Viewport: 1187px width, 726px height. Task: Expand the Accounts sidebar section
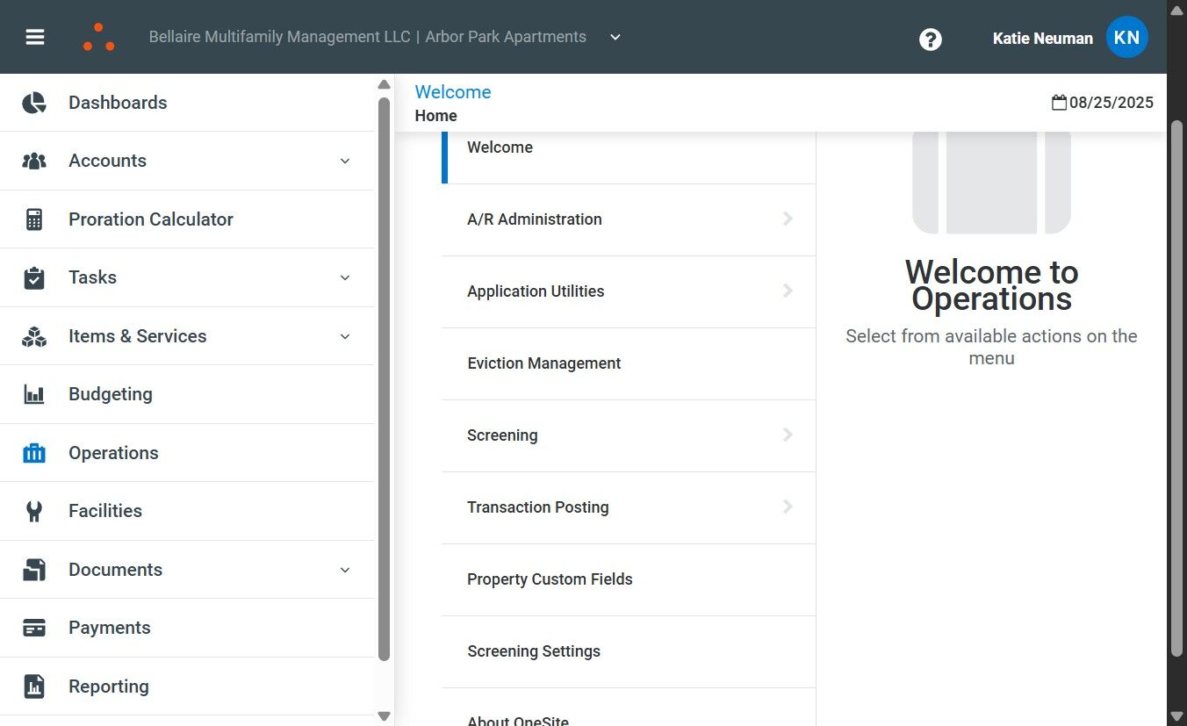(x=345, y=161)
